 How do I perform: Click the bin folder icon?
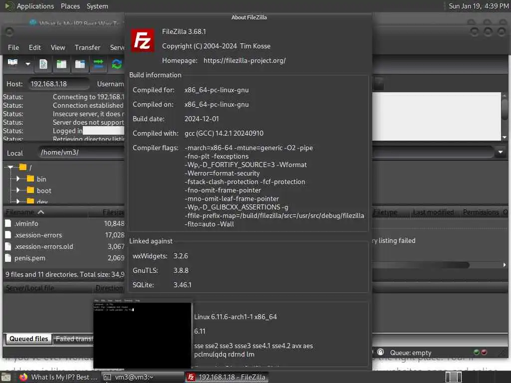click(30, 179)
